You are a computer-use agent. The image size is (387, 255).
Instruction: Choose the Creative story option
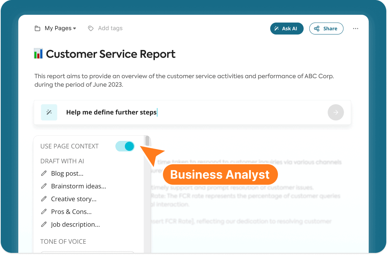(74, 199)
